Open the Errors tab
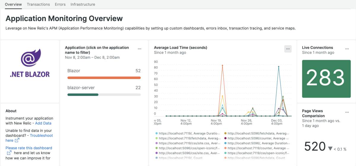The width and height of the screenshot is (356, 166). click(x=60, y=4)
